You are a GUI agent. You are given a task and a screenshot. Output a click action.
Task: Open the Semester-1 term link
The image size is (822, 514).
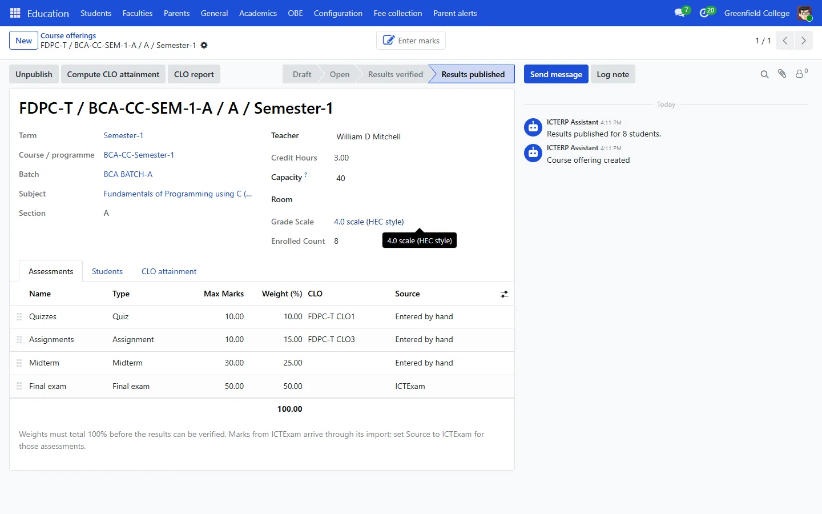(123, 135)
